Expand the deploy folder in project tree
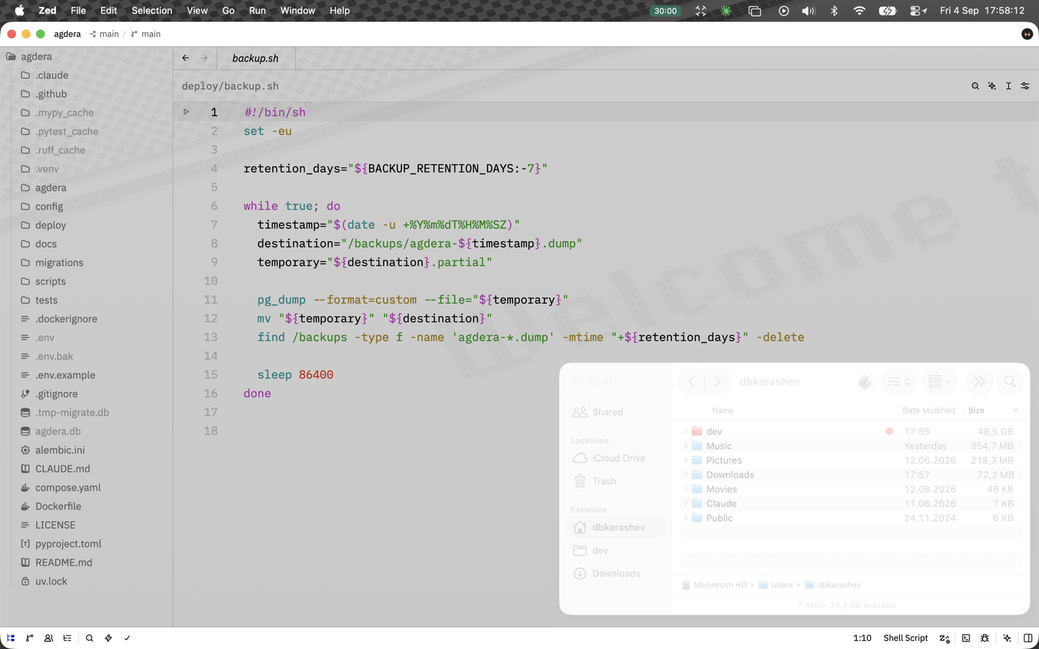 click(50, 225)
